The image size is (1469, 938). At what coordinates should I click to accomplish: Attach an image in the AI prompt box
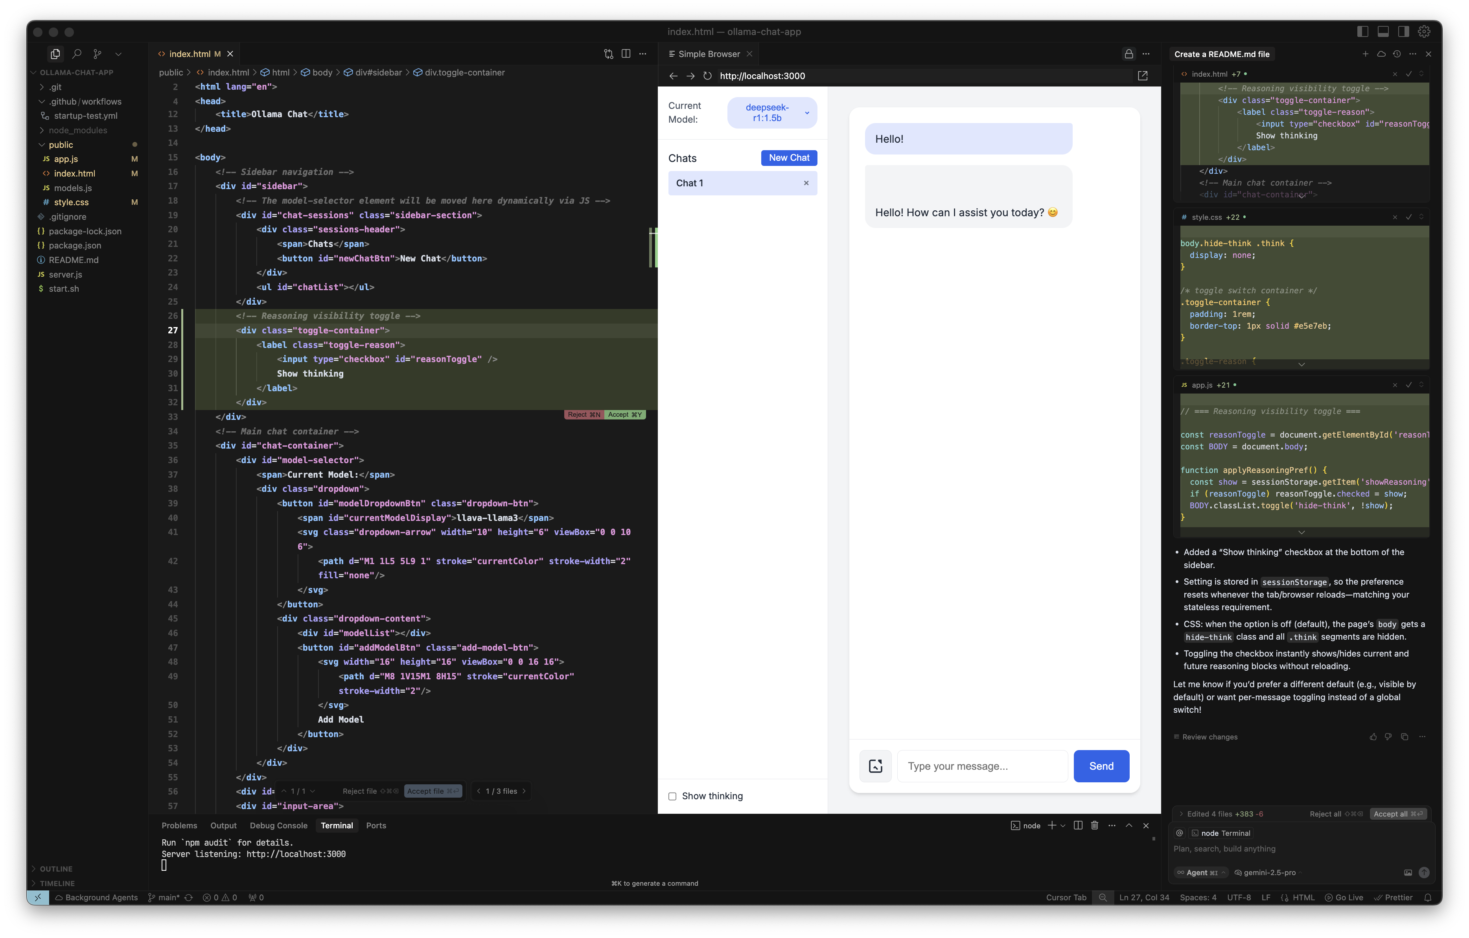[1408, 873]
